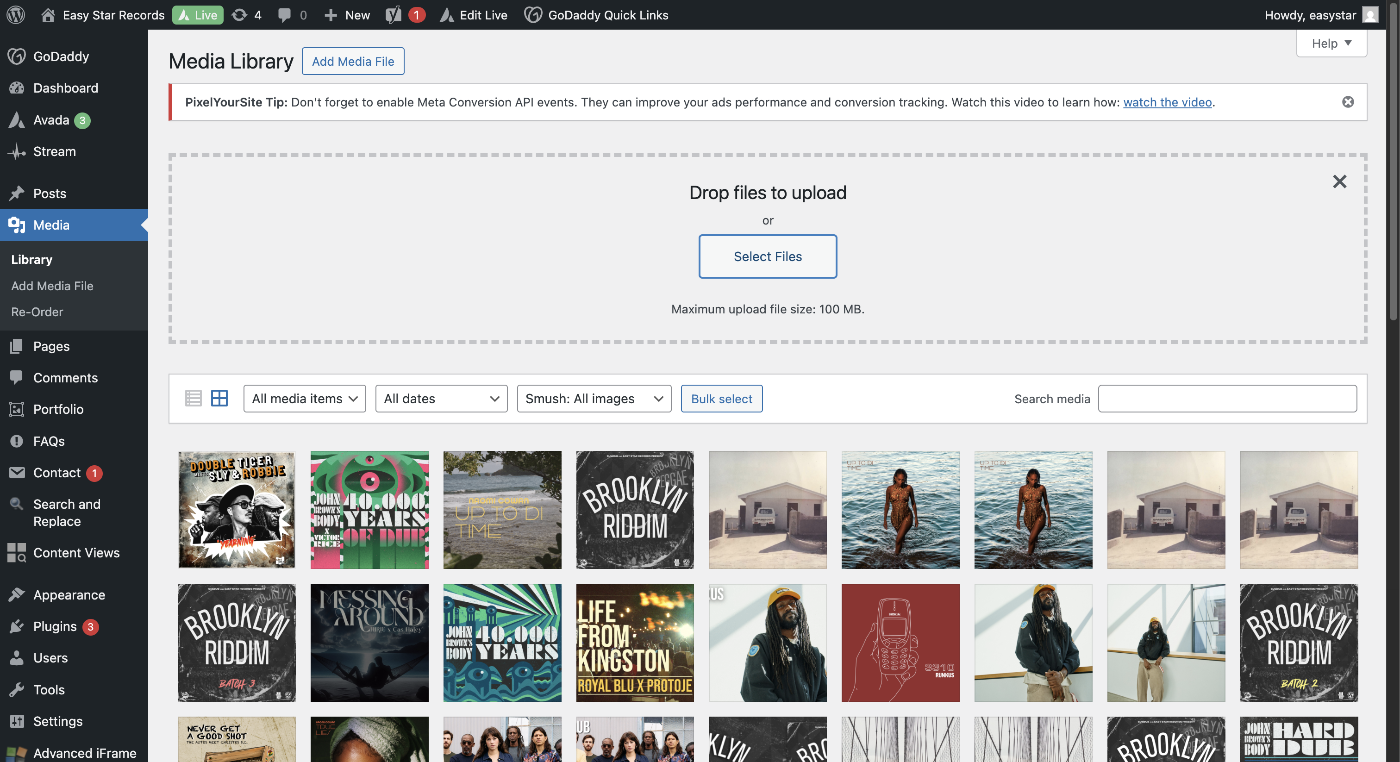This screenshot has height=762, width=1400.
Task: Click into the Search media field
Action: pyautogui.click(x=1227, y=399)
